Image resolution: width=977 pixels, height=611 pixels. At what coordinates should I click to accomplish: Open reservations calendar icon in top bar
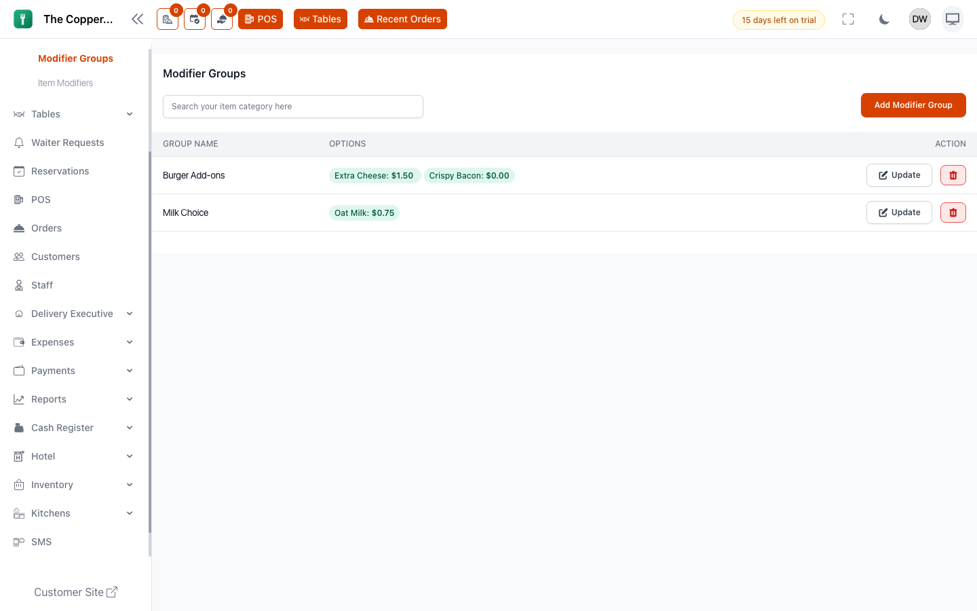coord(195,19)
